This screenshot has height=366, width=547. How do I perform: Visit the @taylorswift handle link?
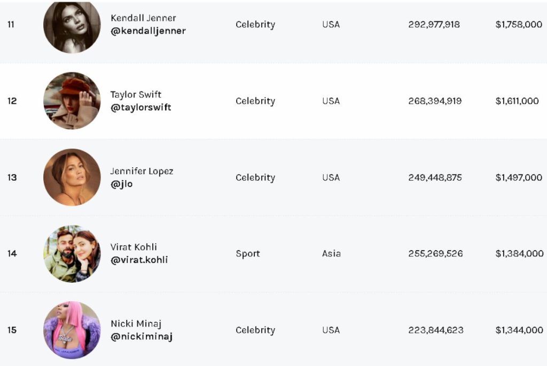tap(140, 107)
